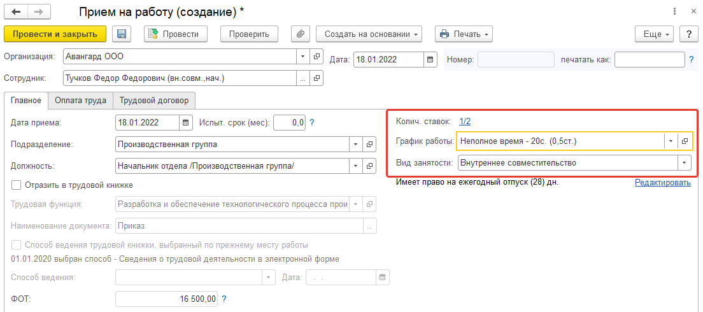Click the paperclip attachments icon
The width and height of the screenshot is (703, 312).
[300, 34]
